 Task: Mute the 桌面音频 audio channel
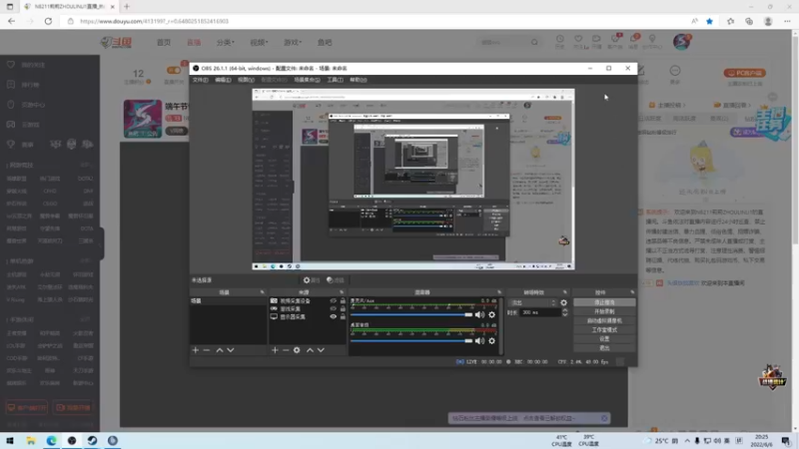[x=479, y=341]
